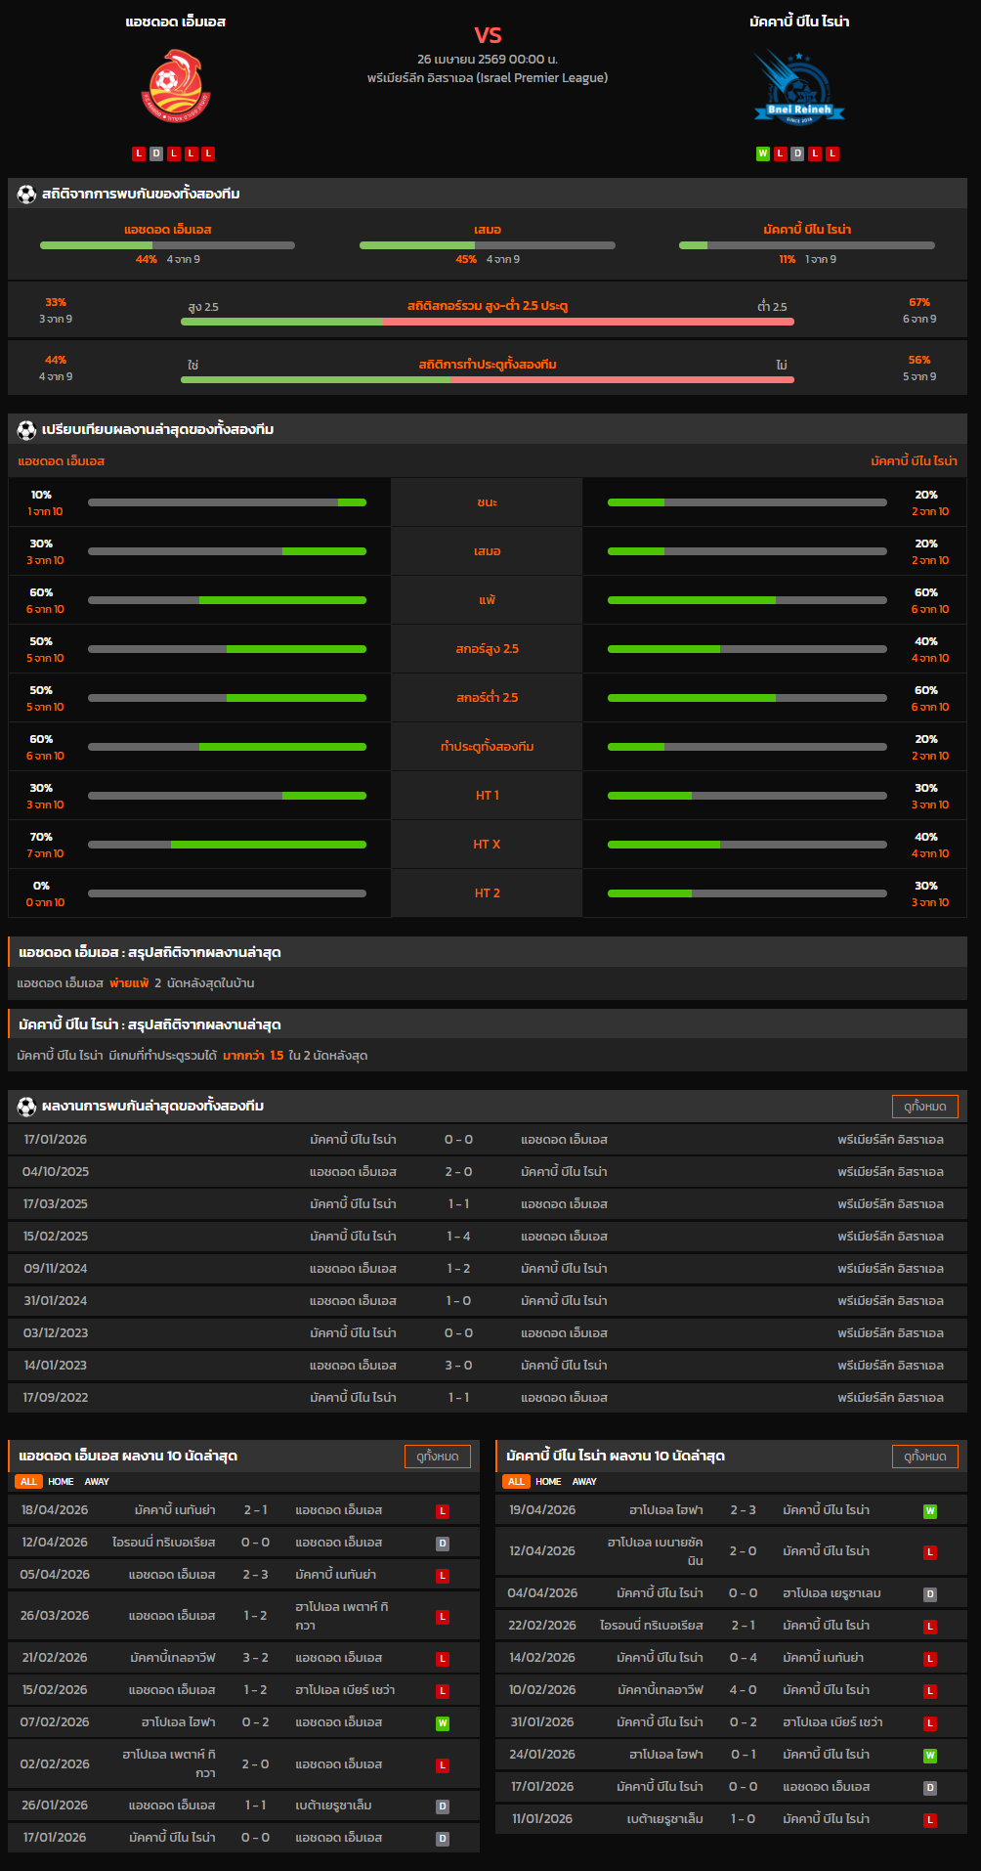
Task: Click the W result badge on the 19/04/2026 match
Action: [x=930, y=1511]
